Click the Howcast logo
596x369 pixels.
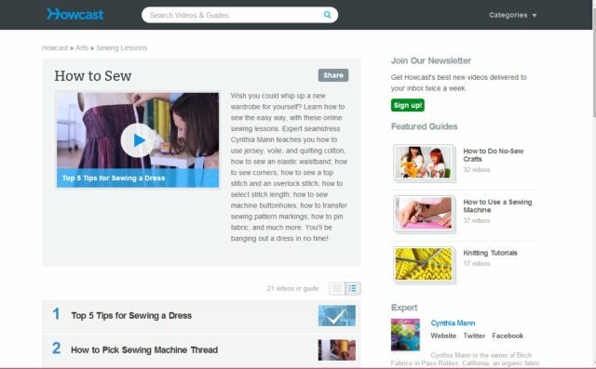click(74, 15)
